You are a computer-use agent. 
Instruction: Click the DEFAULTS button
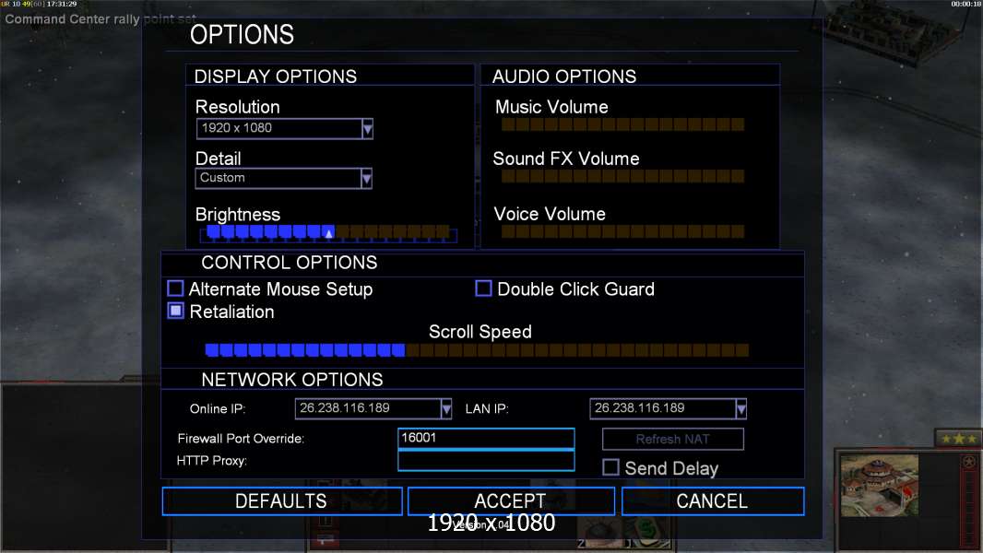click(x=282, y=501)
